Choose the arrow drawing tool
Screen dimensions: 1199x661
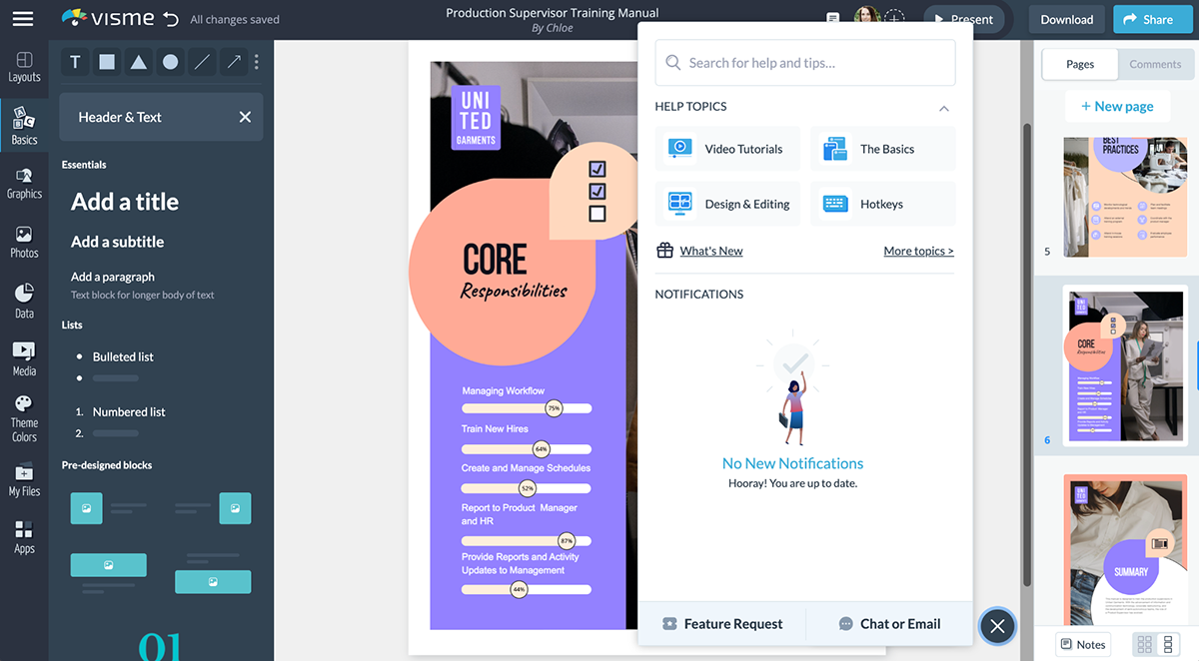click(234, 62)
